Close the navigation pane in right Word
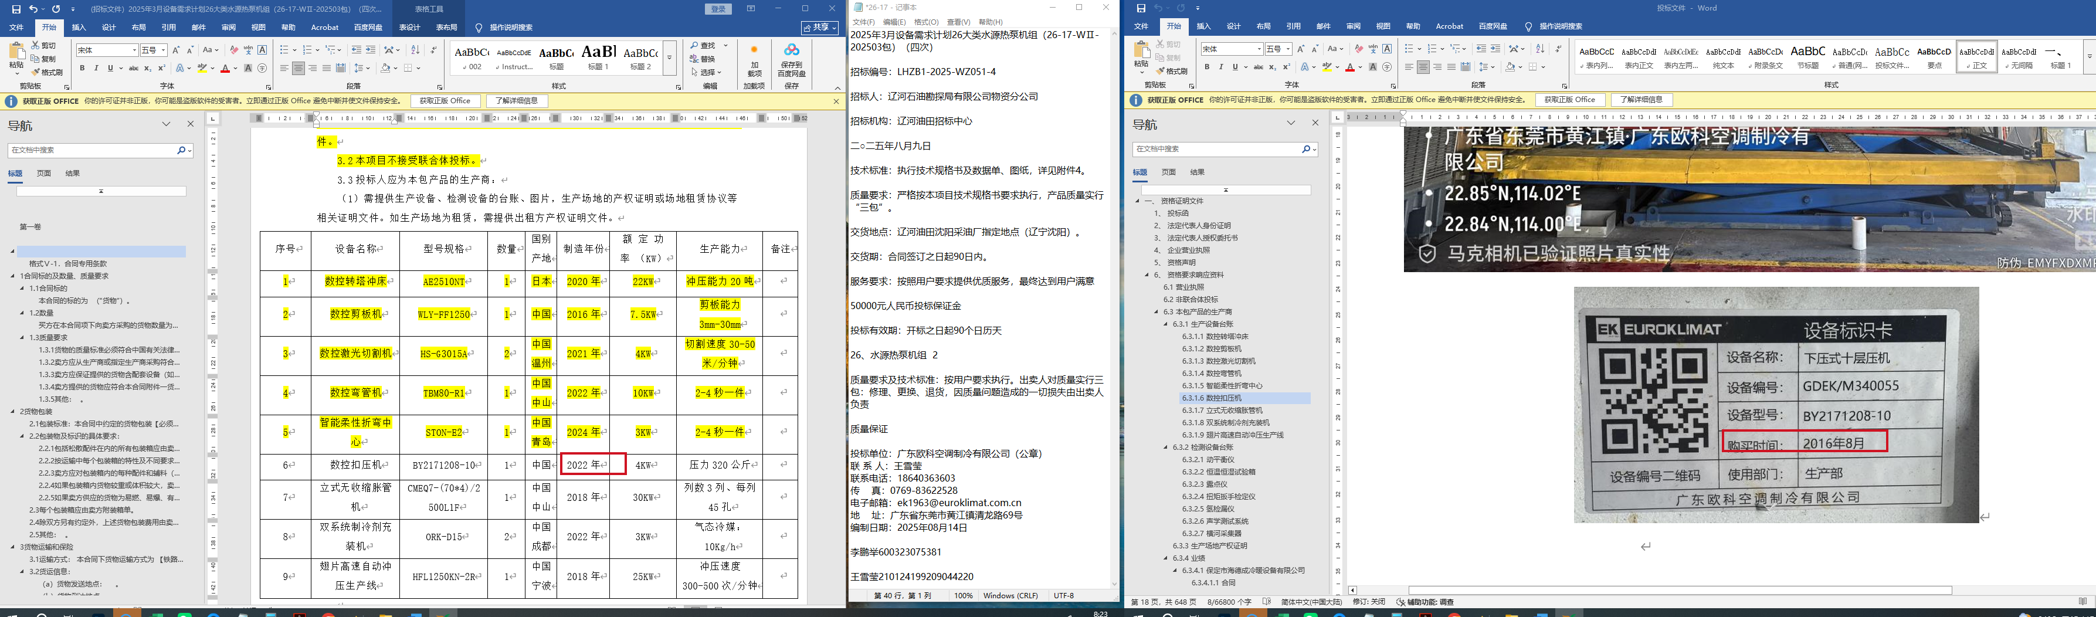 1315,123
